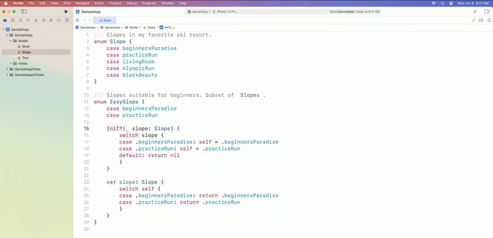Open the Project navigator folder icon
The height and width of the screenshot is (238, 493).
coord(5,20)
